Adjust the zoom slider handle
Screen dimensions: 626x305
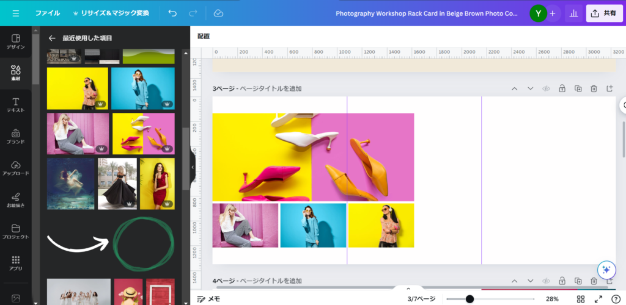pos(470,299)
